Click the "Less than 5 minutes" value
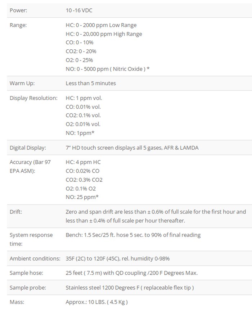The image size is (252, 311). click(91, 83)
